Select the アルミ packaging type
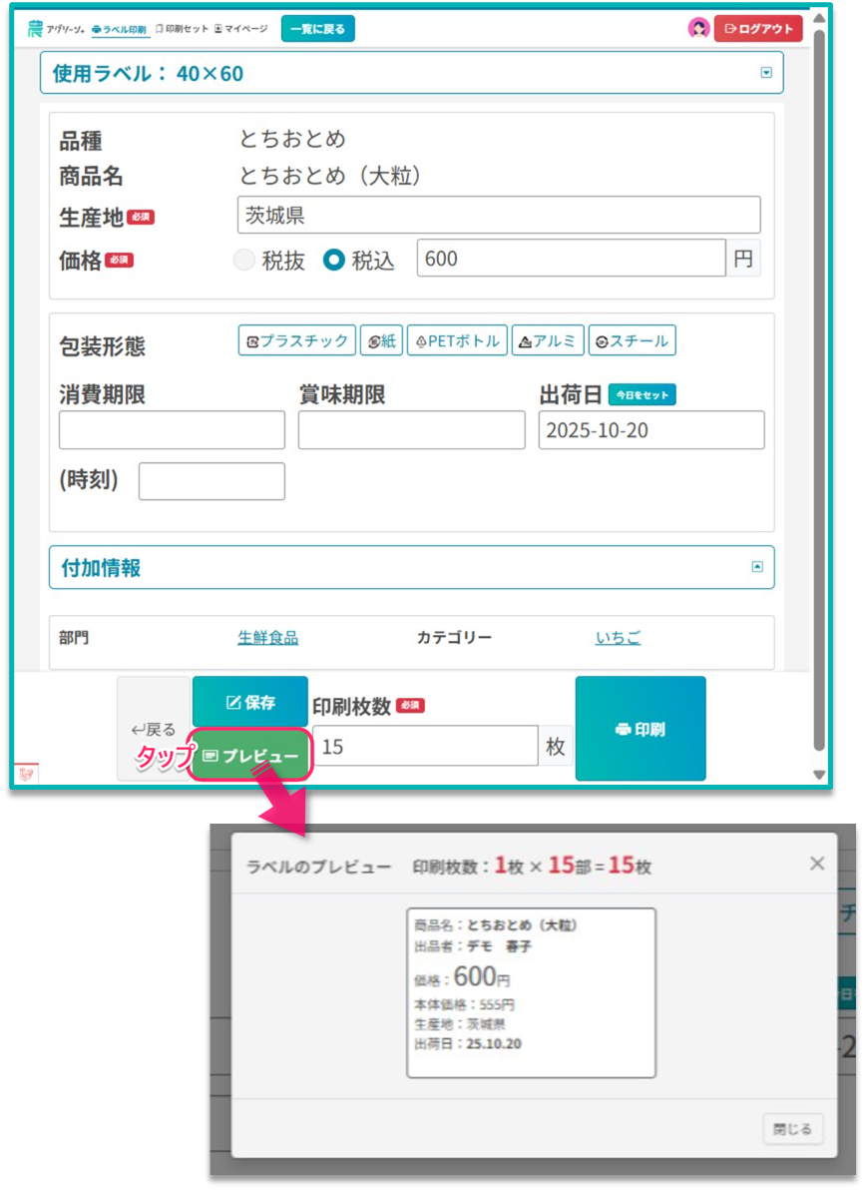Screen dimensions: 865x1190 pos(548,341)
